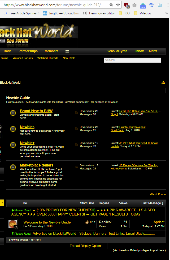Open the Trade navigation tab

[x=7, y=51]
